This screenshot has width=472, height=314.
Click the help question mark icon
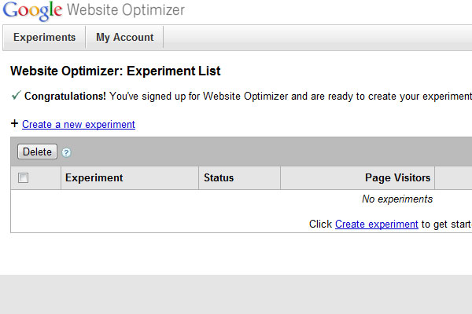[67, 152]
